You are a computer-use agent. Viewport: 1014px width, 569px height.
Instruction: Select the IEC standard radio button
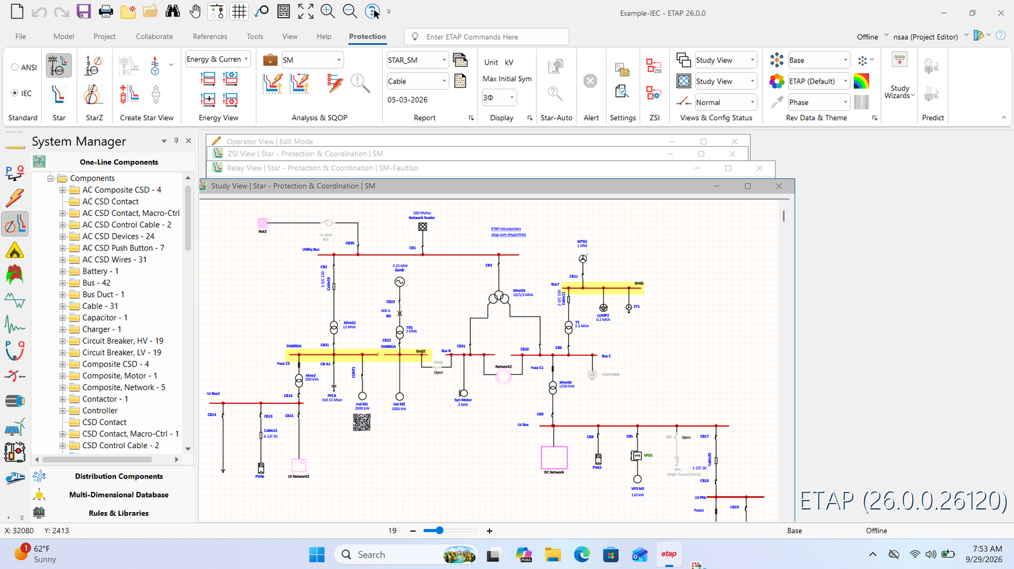pyautogui.click(x=15, y=93)
